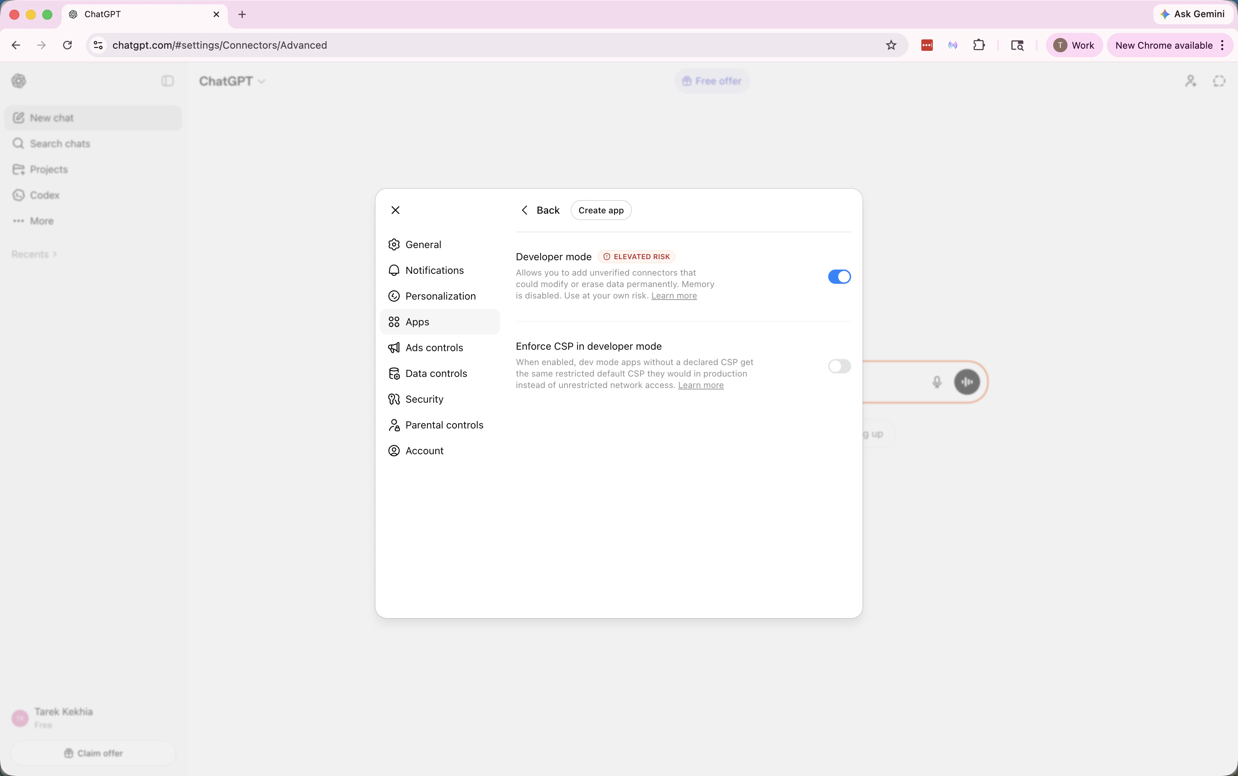This screenshot has width=1238, height=776.
Task: Close the settings dialog with X icon
Action: [395, 210]
